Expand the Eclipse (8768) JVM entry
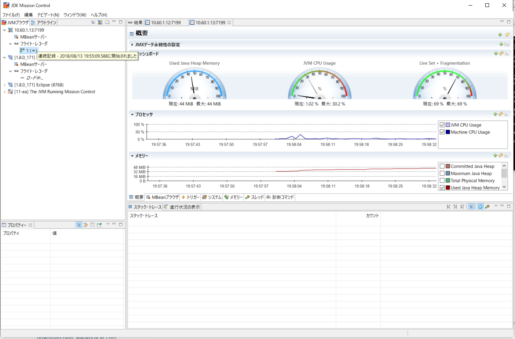This screenshot has width=515, height=339. click(x=4, y=84)
